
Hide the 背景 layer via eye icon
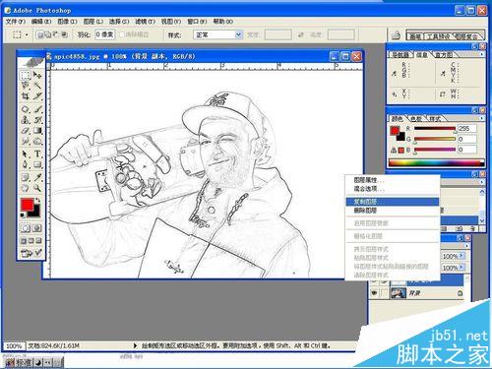pyautogui.click(x=374, y=293)
